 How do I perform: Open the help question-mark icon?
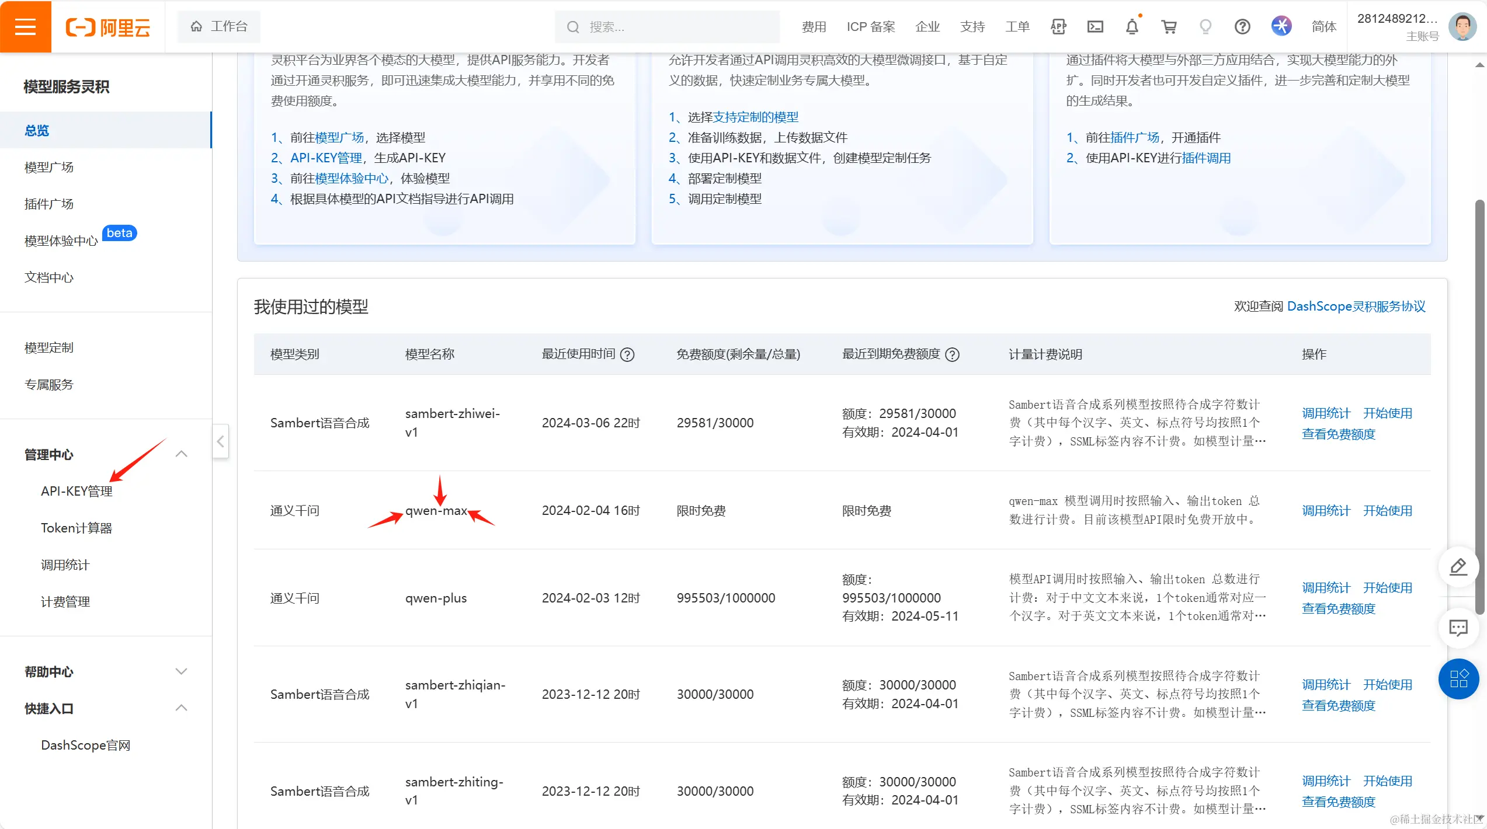(1242, 26)
